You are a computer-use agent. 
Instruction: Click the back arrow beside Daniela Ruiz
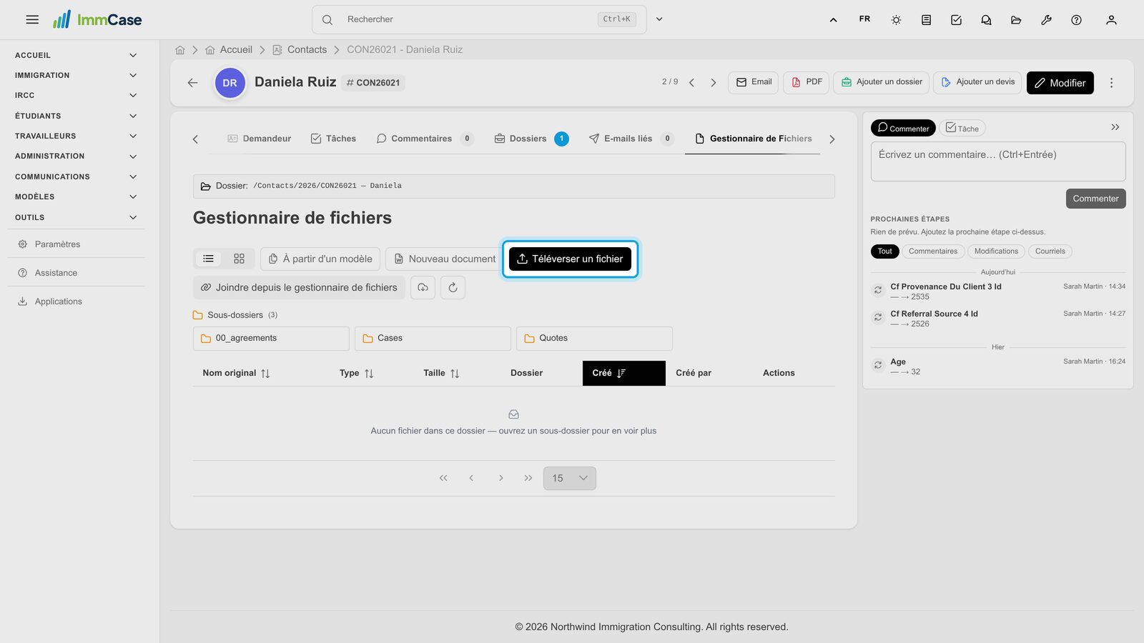(x=192, y=83)
